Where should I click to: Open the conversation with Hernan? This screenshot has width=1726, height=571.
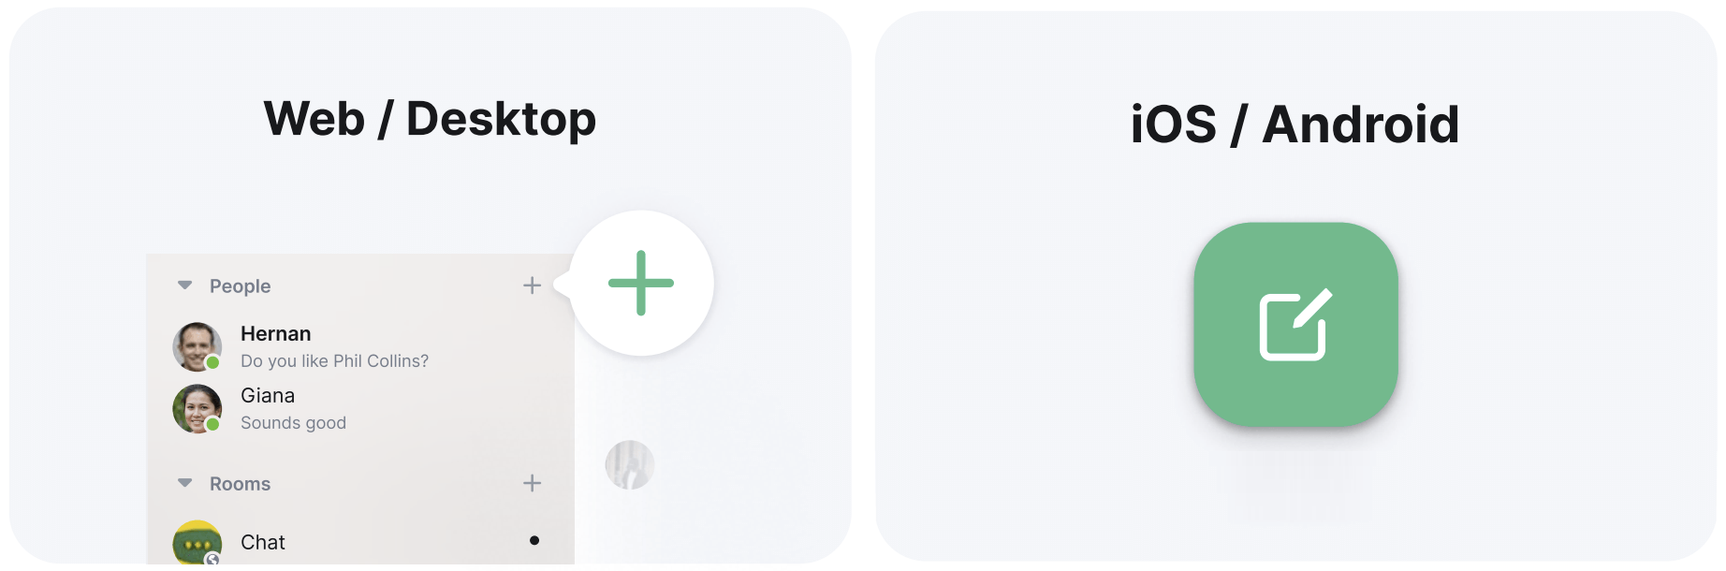point(275,334)
